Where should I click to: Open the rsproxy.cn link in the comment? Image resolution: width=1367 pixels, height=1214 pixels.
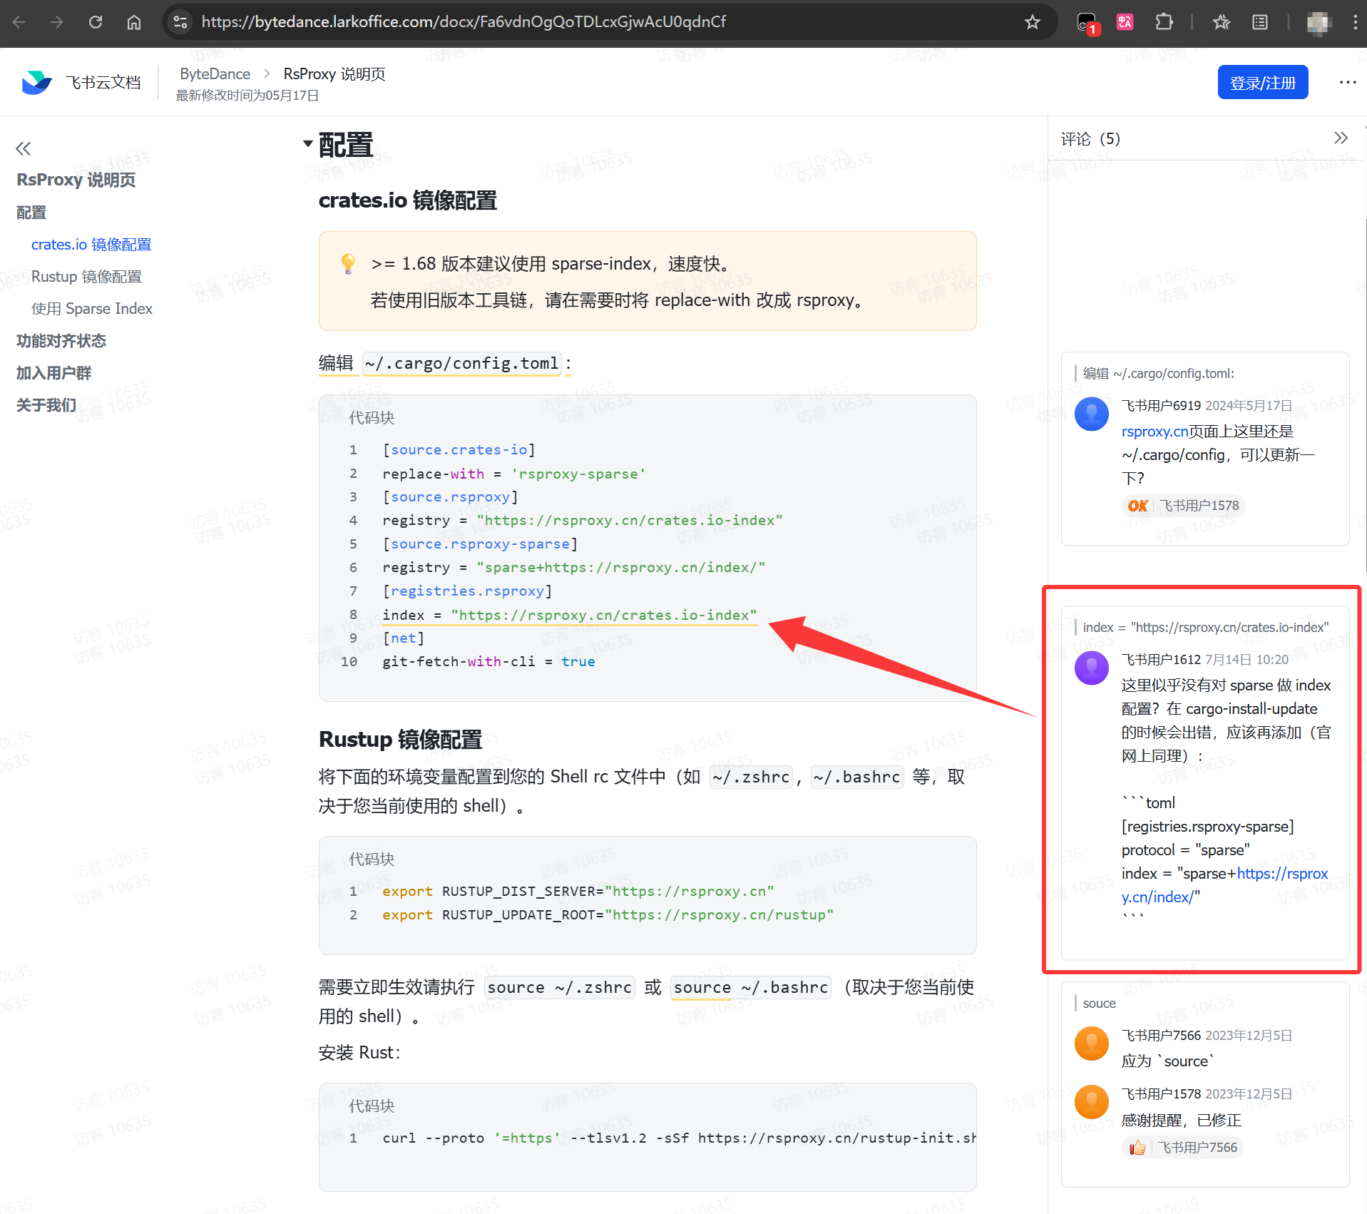(x=1154, y=432)
